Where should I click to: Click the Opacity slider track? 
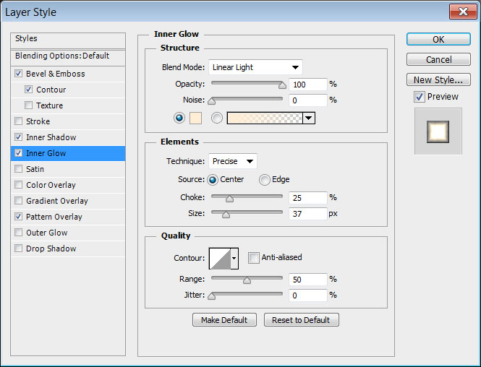click(246, 85)
